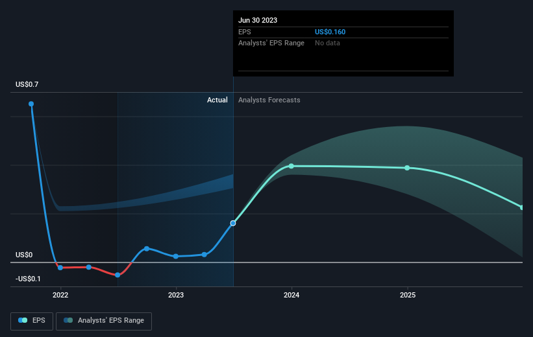Click the -US$0.1 y-axis label
533x337 pixels.
28,279
